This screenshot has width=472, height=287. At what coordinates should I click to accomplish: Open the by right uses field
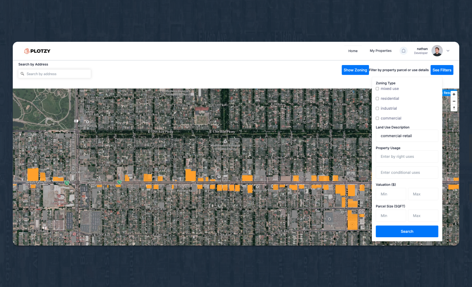pyautogui.click(x=407, y=157)
